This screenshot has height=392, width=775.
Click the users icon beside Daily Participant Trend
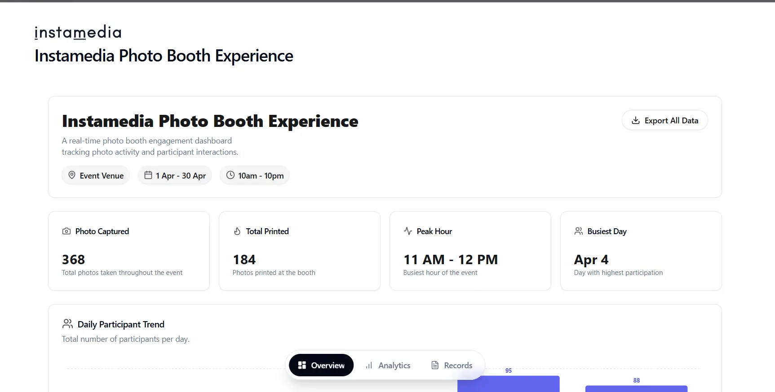tap(68, 323)
